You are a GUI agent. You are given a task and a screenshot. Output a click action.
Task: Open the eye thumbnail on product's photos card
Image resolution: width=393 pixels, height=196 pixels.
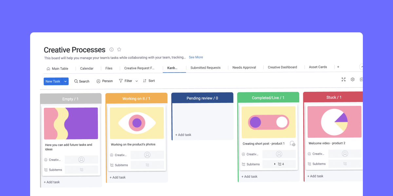point(137,123)
